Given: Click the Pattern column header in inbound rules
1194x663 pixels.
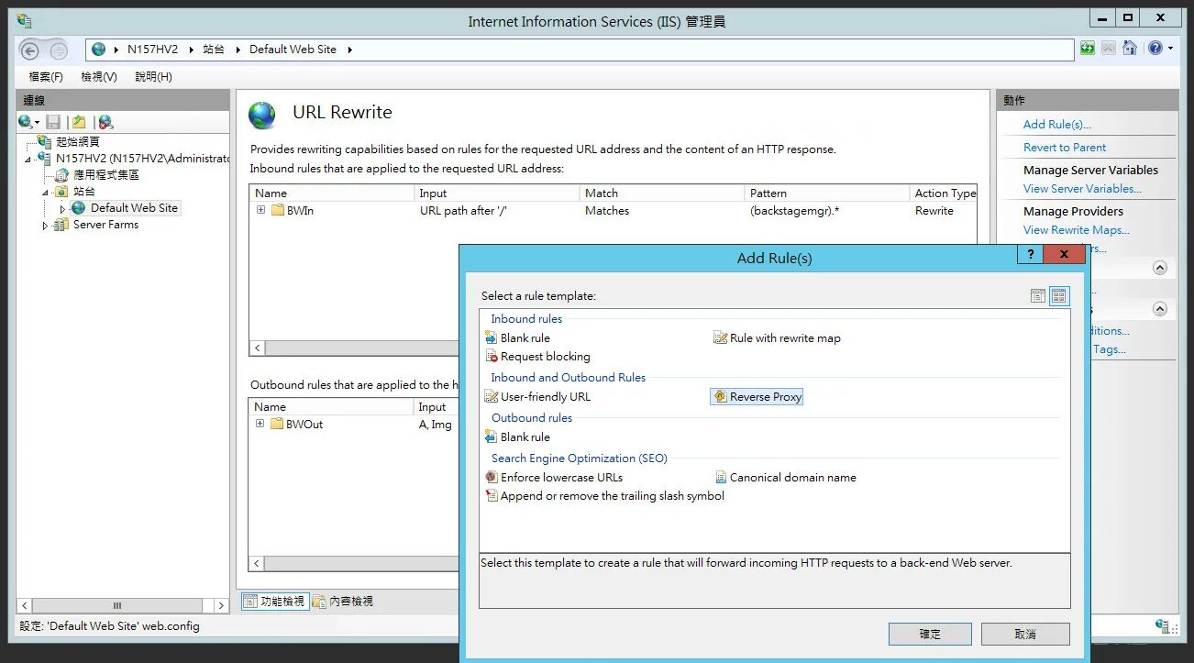Looking at the screenshot, I should [827, 193].
